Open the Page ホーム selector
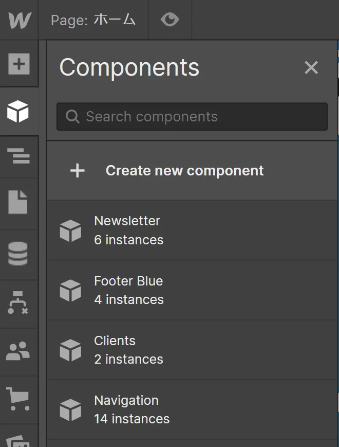This screenshot has width=339, height=447. (93, 20)
